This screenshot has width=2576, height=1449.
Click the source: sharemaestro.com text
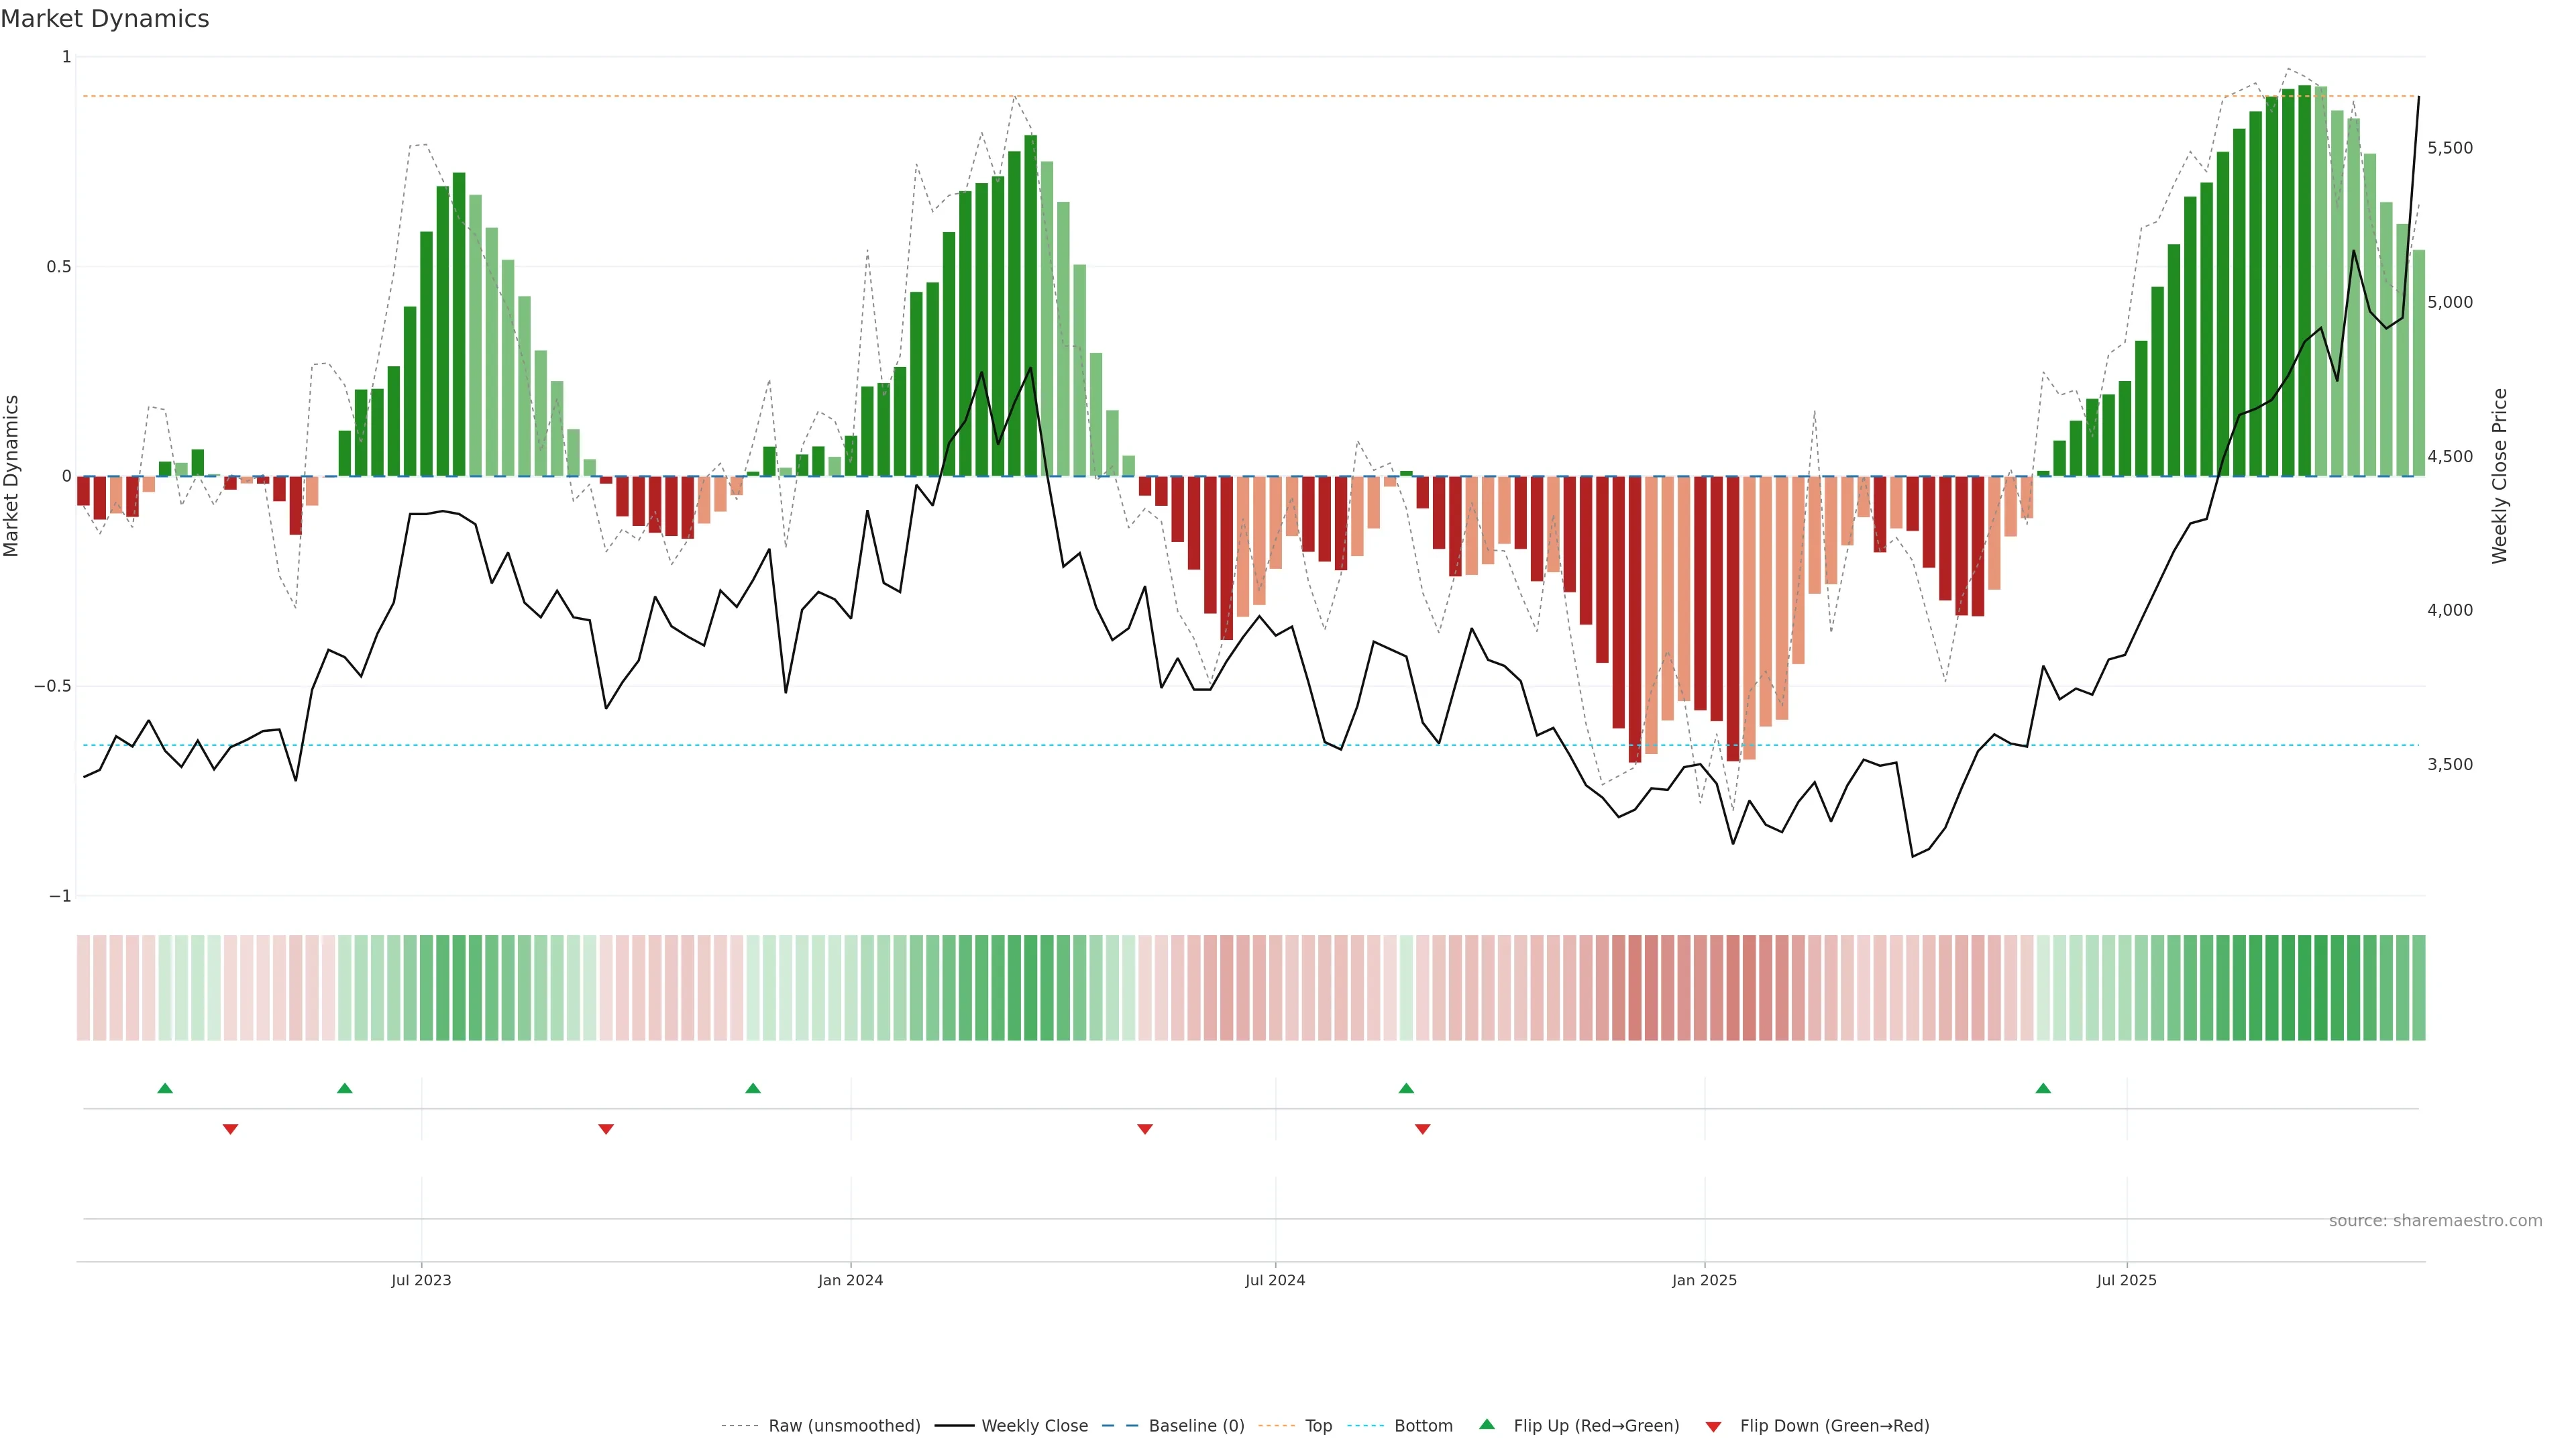[x=2435, y=1221]
